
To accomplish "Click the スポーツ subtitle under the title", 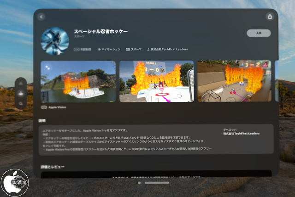I will coord(79,37).
